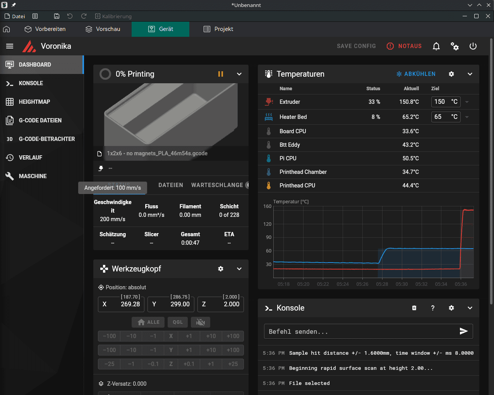Image resolution: width=494 pixels, height=395 pixels.
Task: Open Voronika interface settings gears
Action: pos(455,46)
